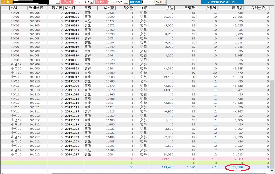This screenshot has width=275, height=174.
Task: Select the 20190917 小台09 trade row
Action: point(135,77)
